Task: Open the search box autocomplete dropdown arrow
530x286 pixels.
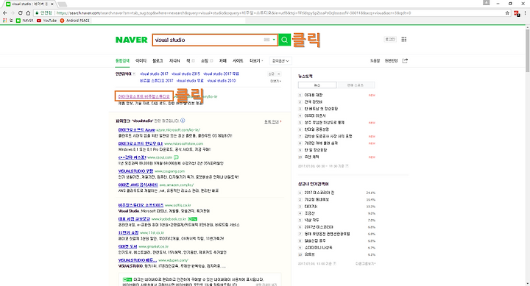Action: pos(274,40)
